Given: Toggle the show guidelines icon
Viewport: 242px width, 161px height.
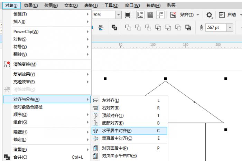Looking at the screenshot, I should click(x=160, y=15).
